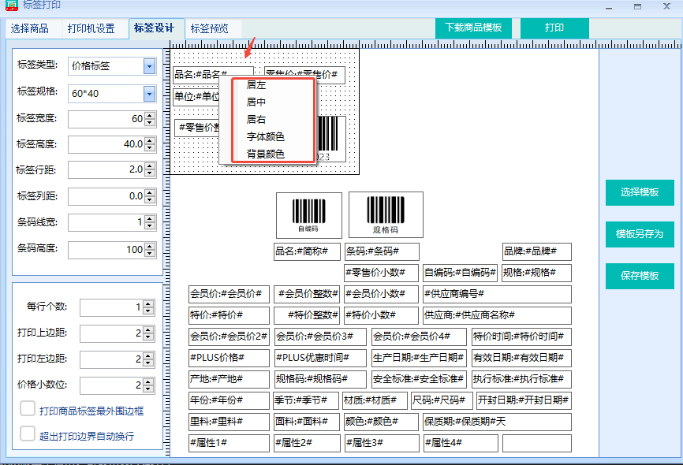683x465 pixels.
Task: Click the barcode on the label canvas
Action: click(x=331, y=139)
